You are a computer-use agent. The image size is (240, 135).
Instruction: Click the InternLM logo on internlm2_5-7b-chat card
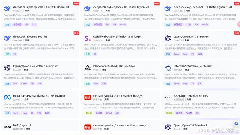[168, 68]
